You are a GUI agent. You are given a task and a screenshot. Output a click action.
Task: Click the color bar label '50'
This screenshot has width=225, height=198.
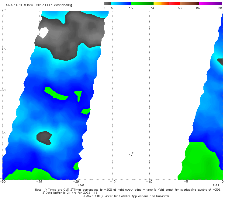[x=180, y=8]
